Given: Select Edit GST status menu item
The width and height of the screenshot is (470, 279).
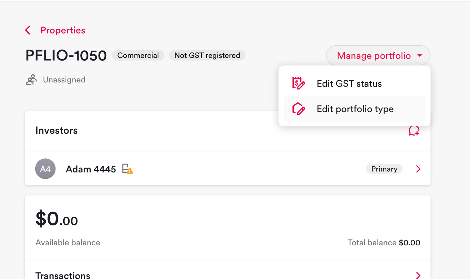Looking at the screenshot, I should click(354, 84).
